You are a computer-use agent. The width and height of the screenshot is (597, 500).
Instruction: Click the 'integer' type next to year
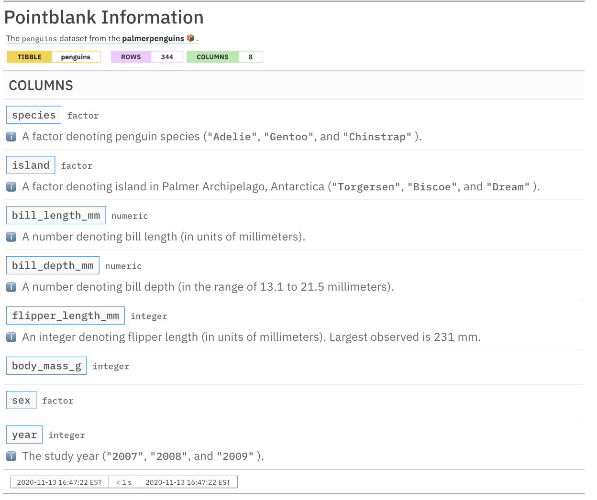[x=67, y=435]
